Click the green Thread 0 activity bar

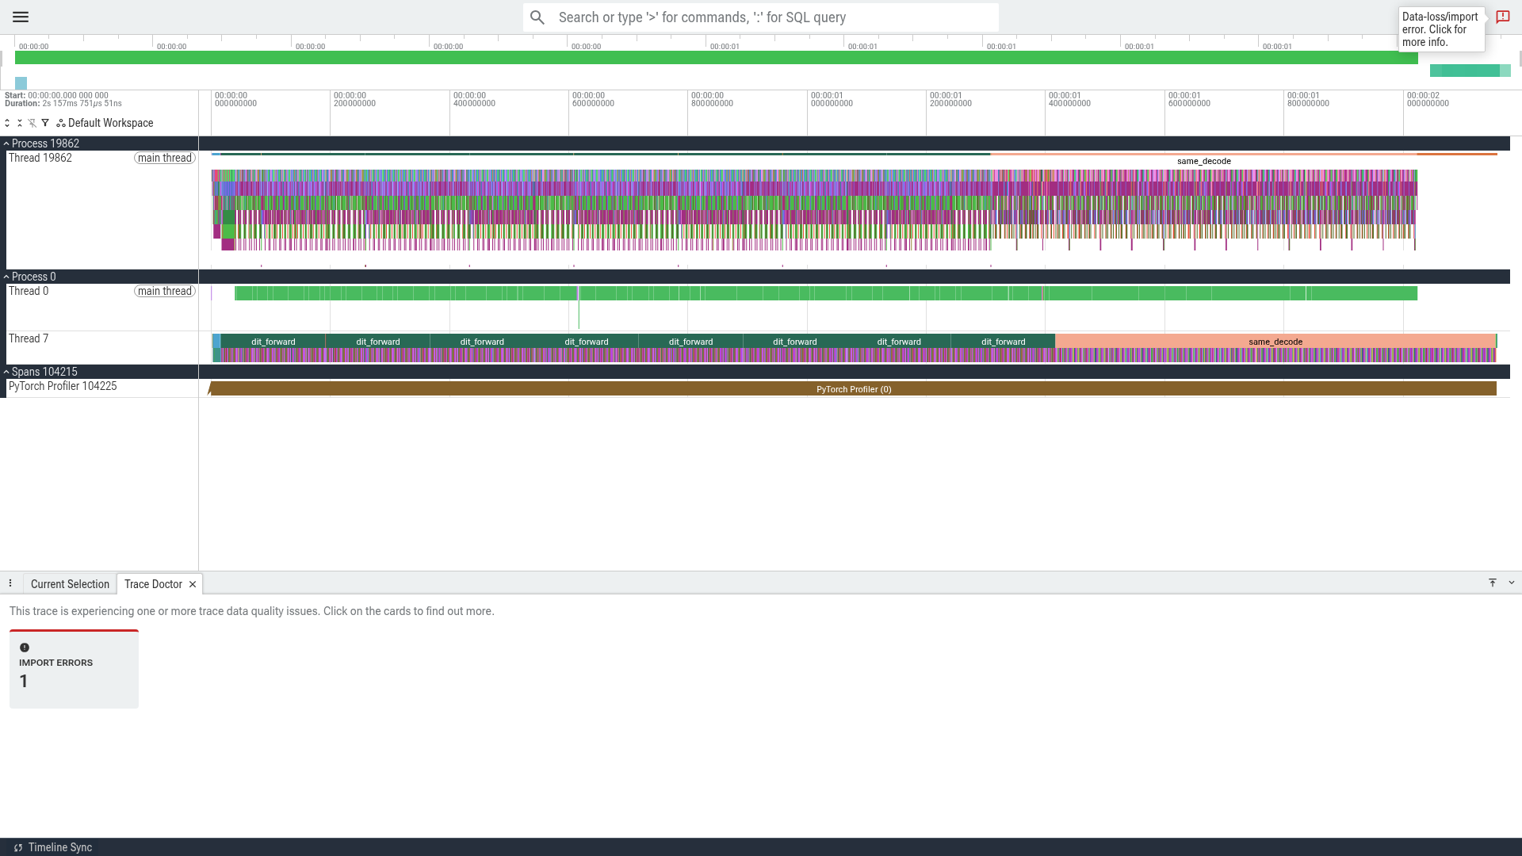click(x=826, y=293)
